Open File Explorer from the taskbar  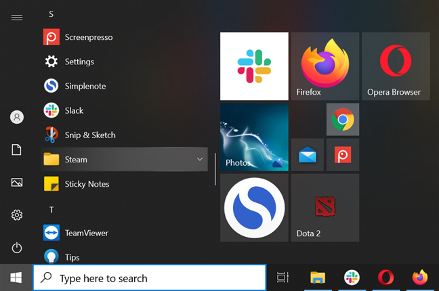(x=318, y=278)
